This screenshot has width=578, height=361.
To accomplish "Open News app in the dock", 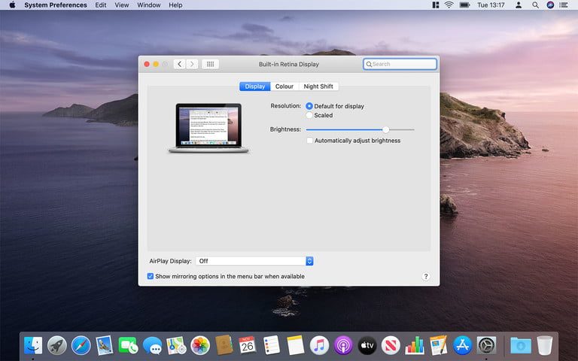I will click(x=391, y=345).
